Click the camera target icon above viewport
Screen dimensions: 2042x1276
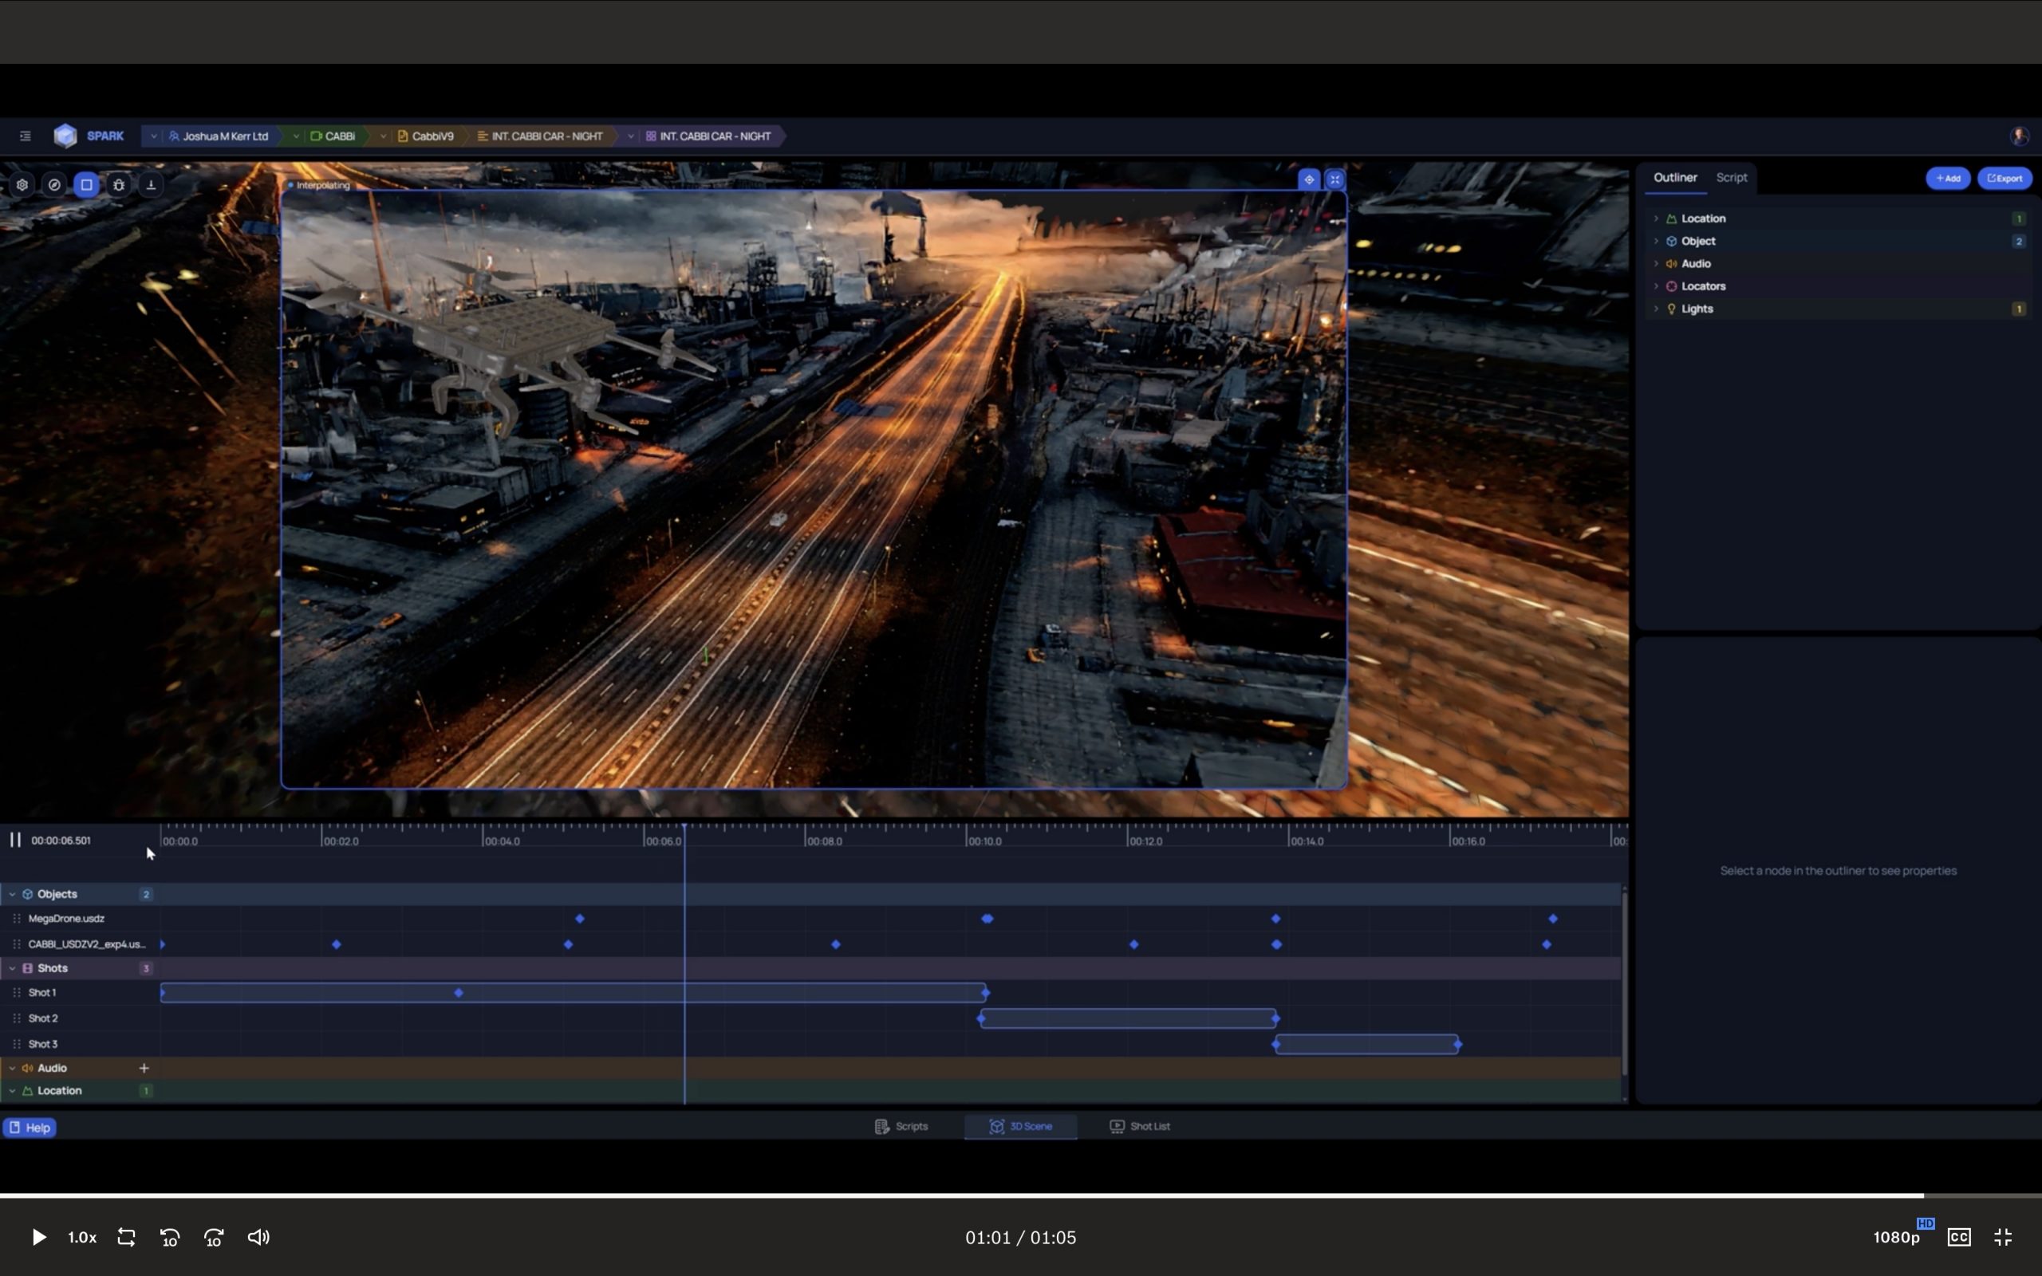coord(1309,179)
